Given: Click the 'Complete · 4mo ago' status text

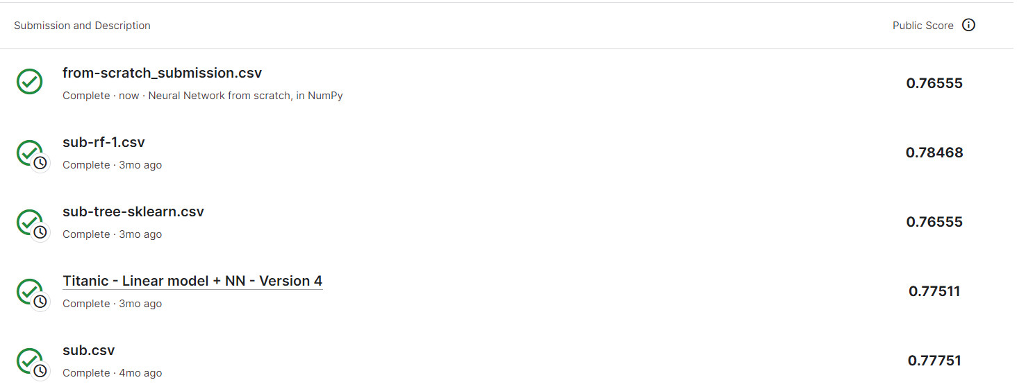Looking at the screenshot, I should 112,373.
